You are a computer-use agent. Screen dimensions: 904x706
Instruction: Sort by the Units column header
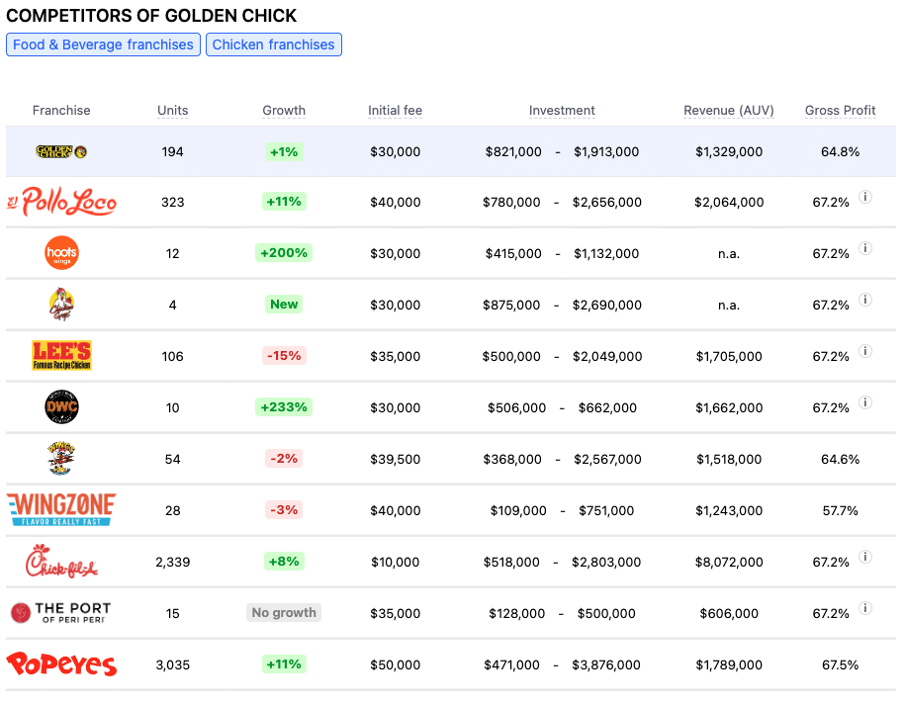pyautogui.click(x=172, y=110)
